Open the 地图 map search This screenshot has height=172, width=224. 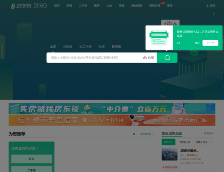149,57
